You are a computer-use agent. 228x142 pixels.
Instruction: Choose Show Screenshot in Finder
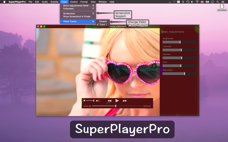(78, 17)
